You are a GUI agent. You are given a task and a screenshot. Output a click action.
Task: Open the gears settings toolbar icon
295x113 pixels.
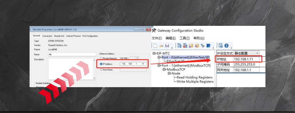coord(203,46)
